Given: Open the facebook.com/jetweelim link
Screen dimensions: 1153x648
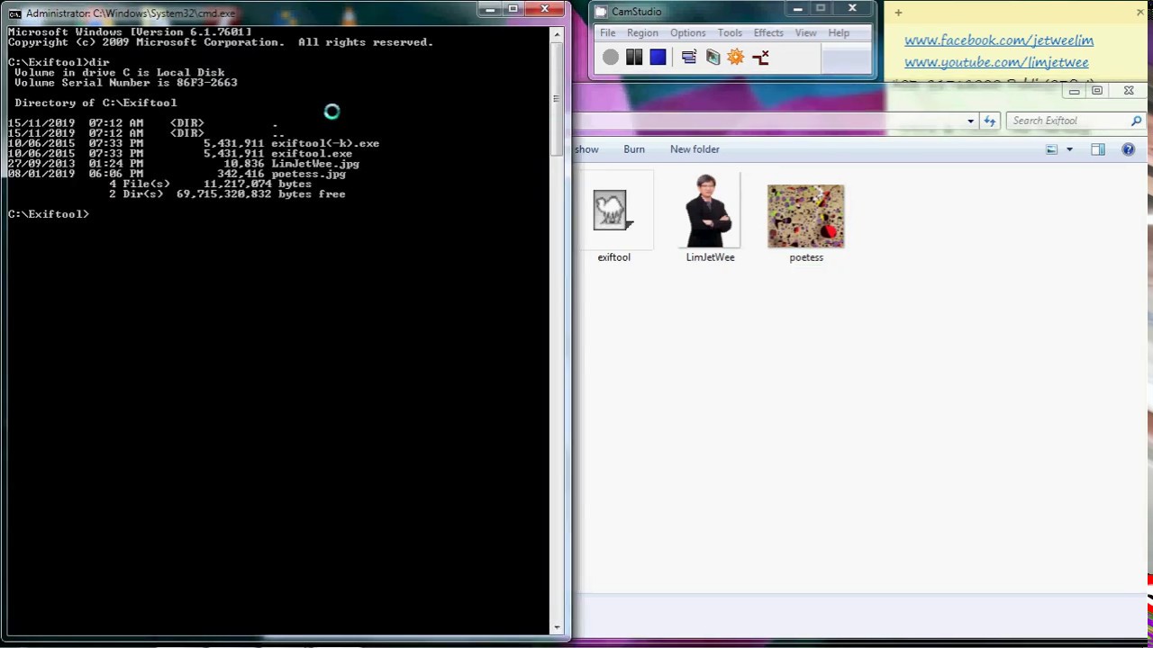Looking at the screenshot, I should [999, 40].
